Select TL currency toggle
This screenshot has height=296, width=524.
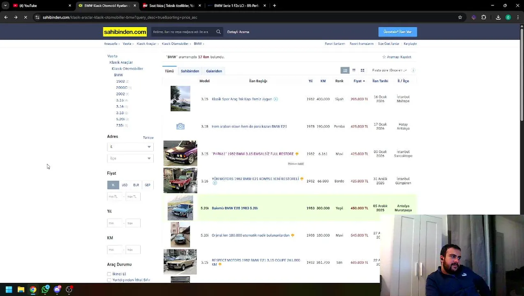(113, 185)
